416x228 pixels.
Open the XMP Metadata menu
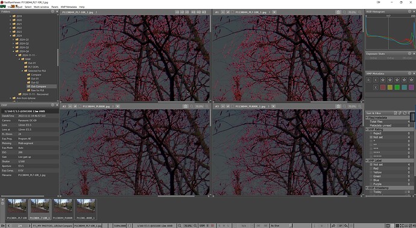[69, 7]
